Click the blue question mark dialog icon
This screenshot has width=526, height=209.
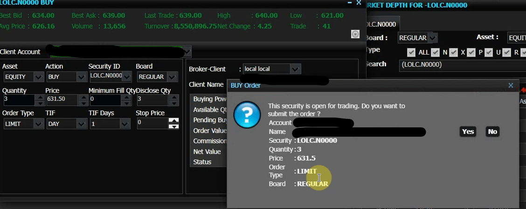[x=247, y=115]
